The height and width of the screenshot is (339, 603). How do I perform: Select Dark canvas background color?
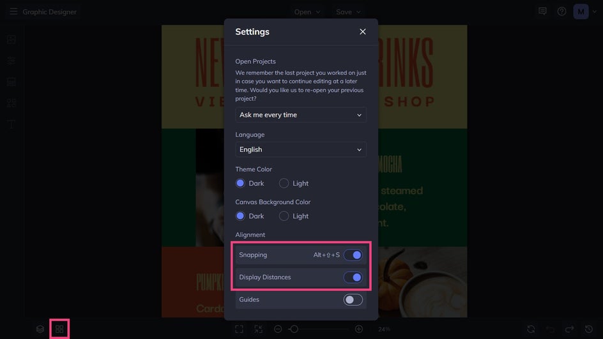pos(240,216)
